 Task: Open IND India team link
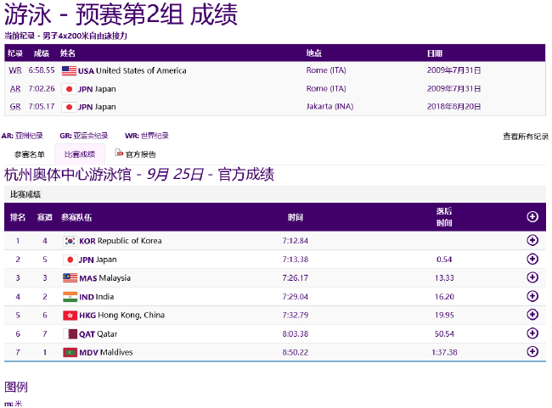pos(97,297)
